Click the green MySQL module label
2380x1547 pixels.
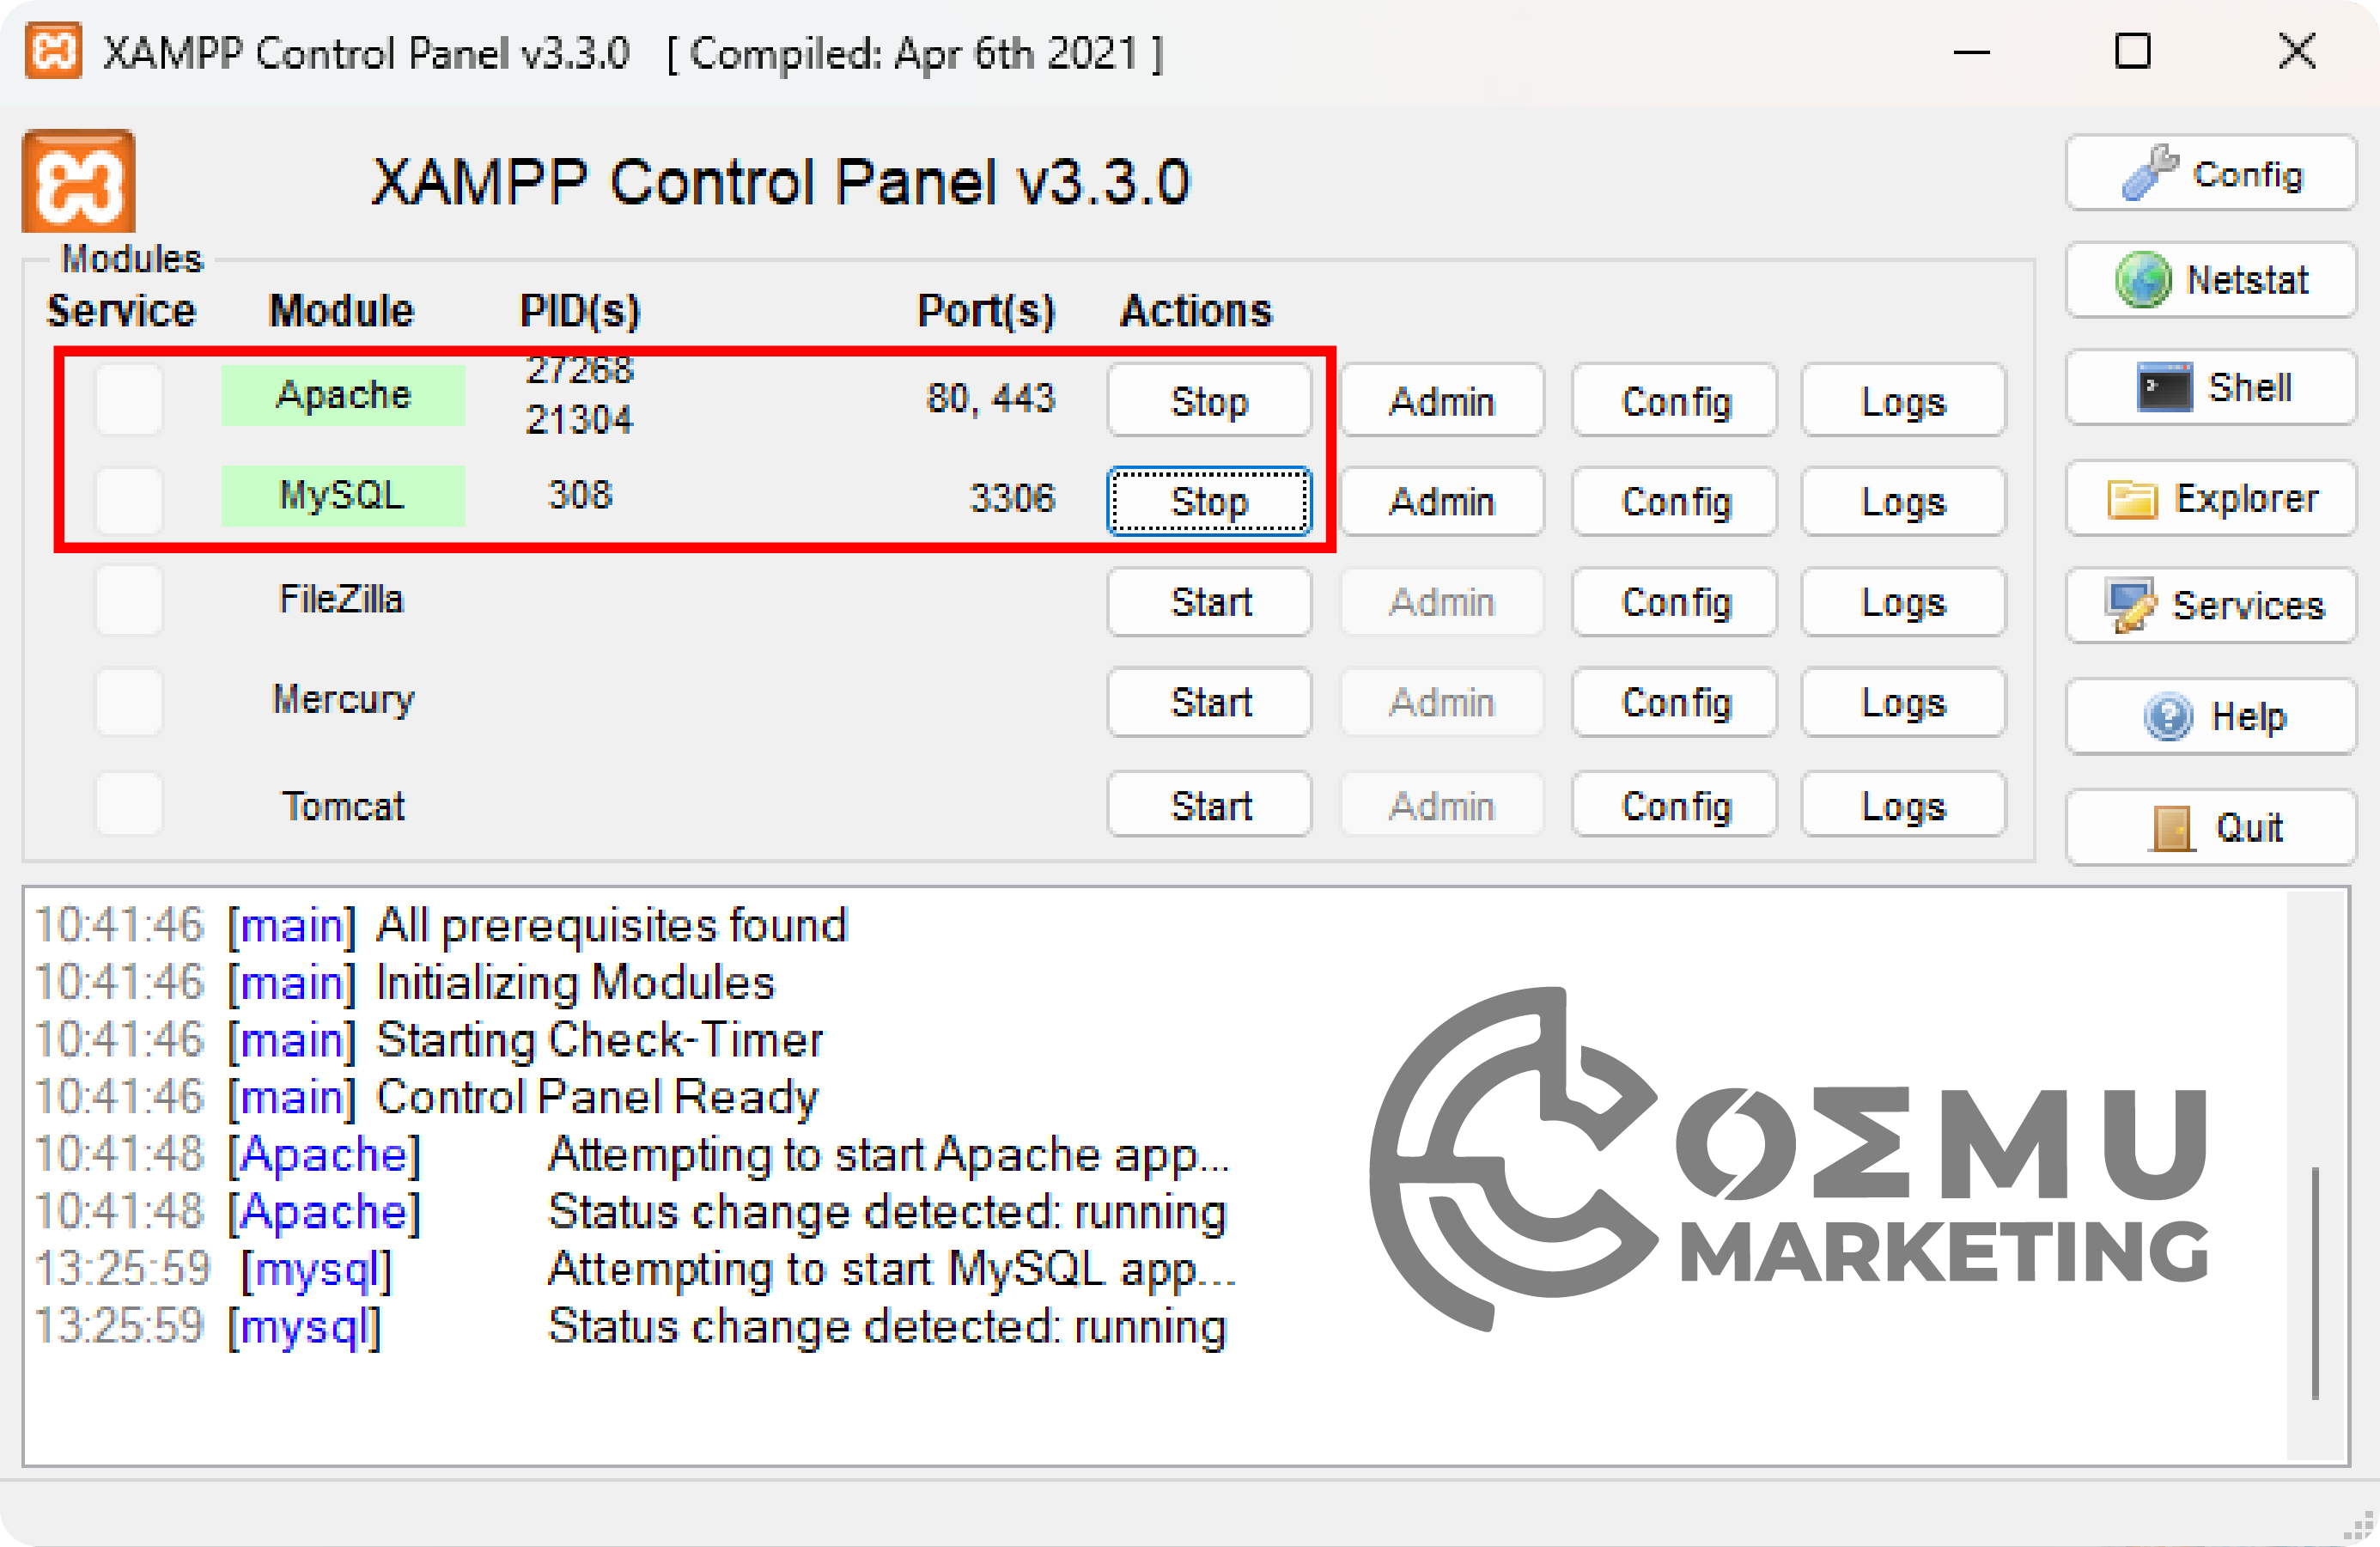tap(343, 495)
